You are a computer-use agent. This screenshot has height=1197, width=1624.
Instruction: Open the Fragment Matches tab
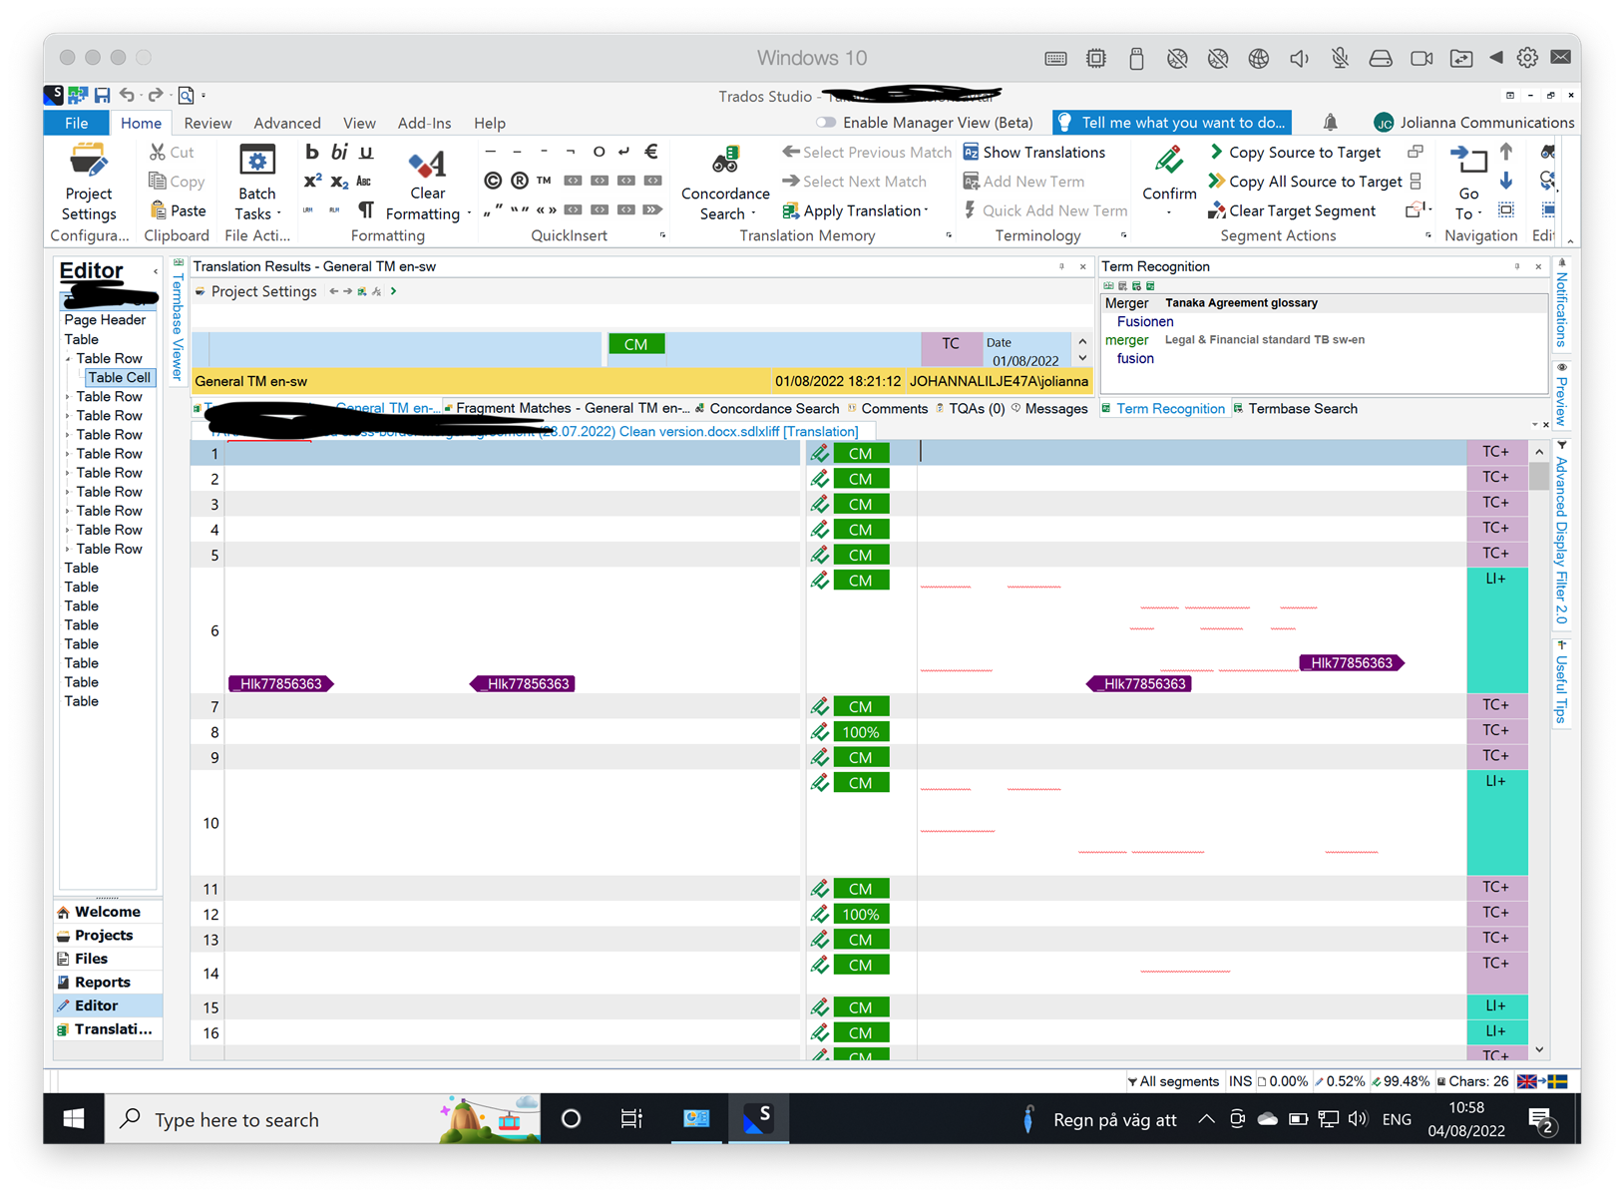[566, 408]
